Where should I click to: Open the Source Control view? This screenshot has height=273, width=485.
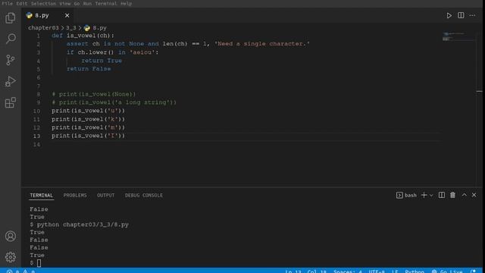[10, 60]
